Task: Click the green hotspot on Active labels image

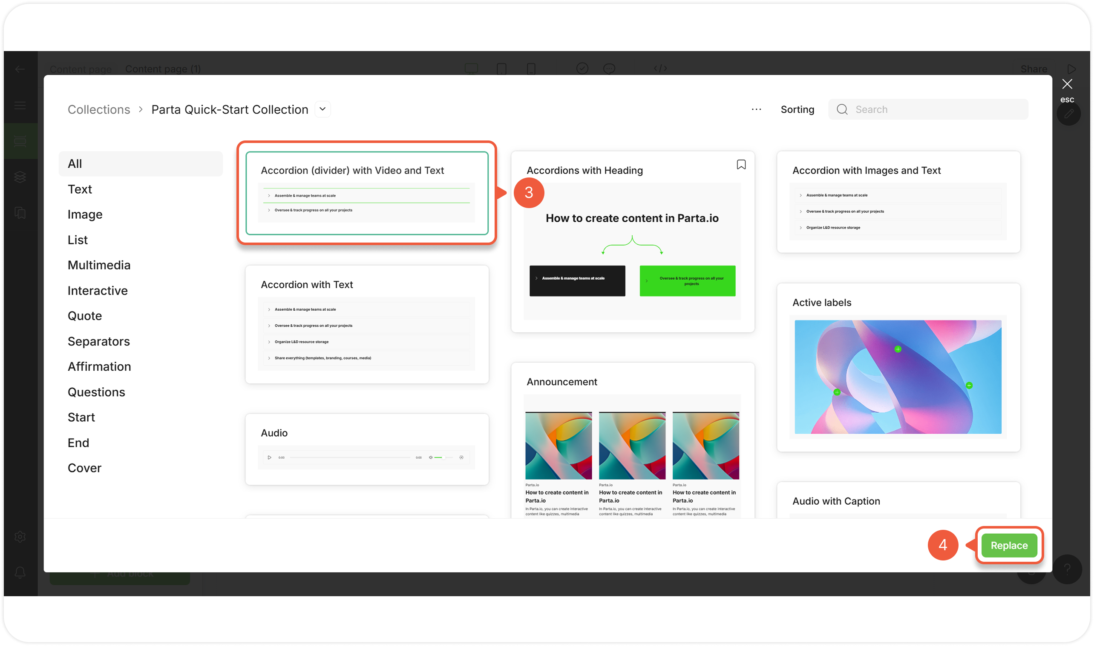Action: coord(898,349)
